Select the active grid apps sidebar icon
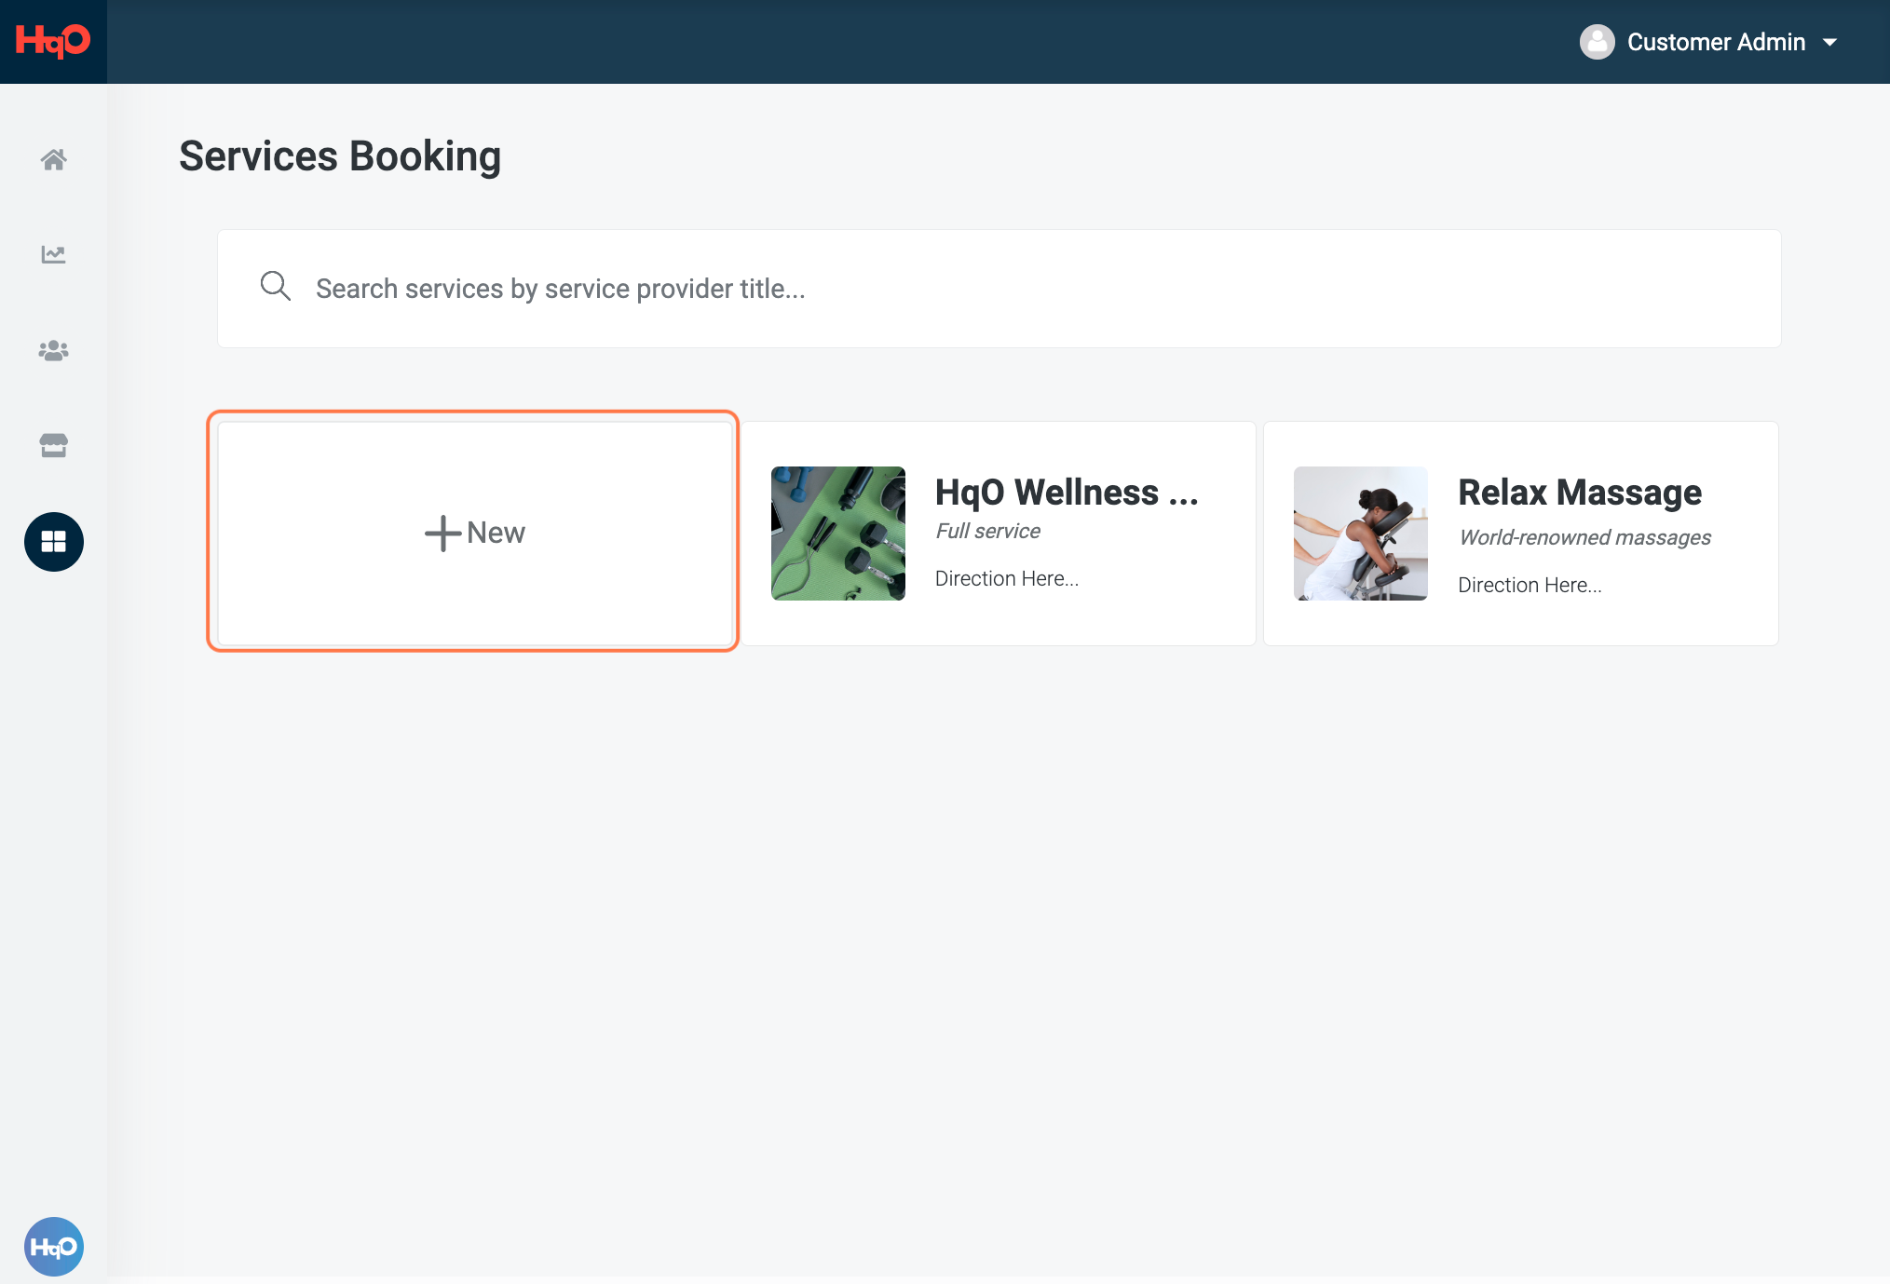 pyautogui.click(x=53, y=541)
